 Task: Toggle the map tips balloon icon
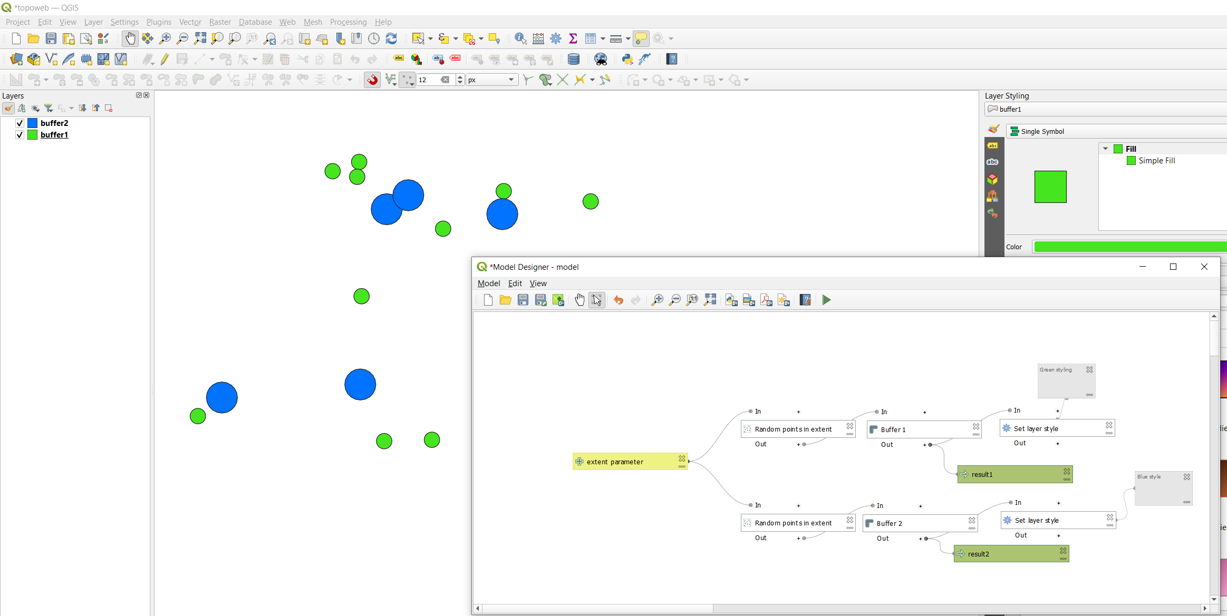[x=641, y=38]
